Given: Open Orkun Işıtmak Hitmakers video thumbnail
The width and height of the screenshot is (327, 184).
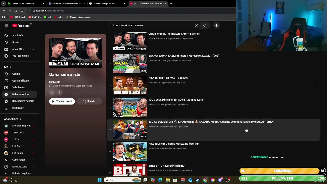Looking at the screenshot, I should click(130, 41).
